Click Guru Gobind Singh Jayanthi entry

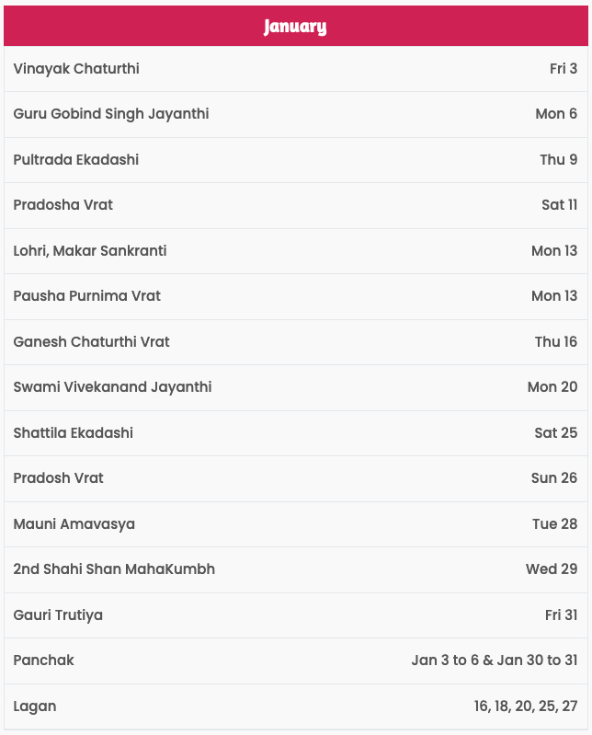pos(295,114)
